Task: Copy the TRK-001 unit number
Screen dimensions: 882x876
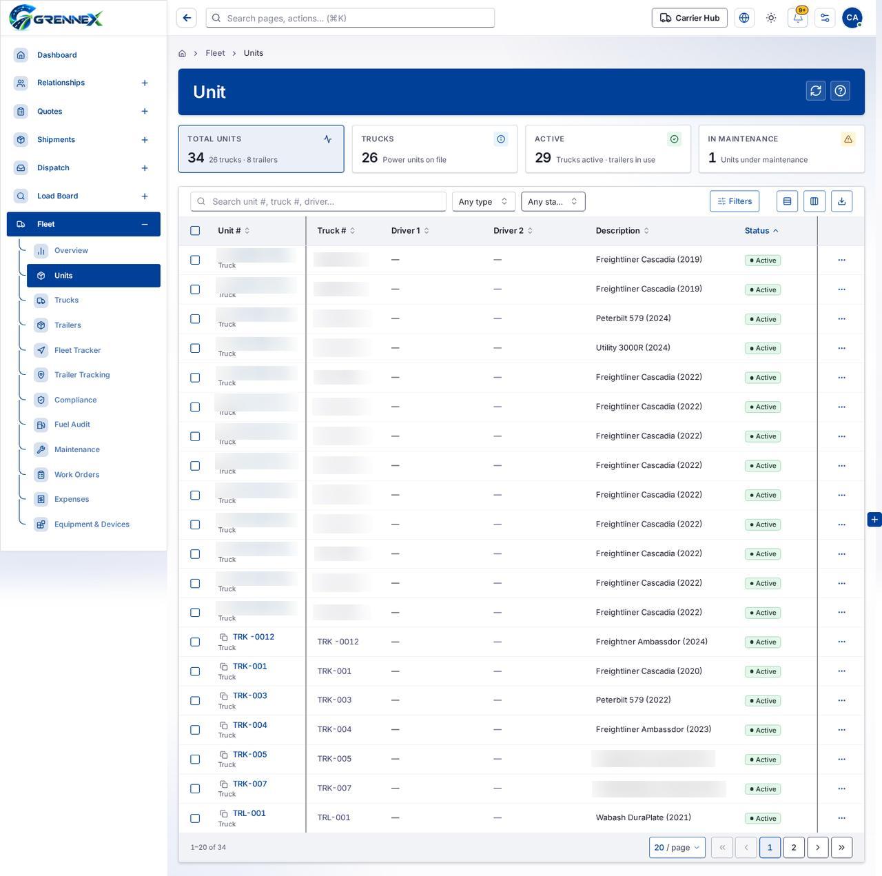Action: (x=224, y=666)
